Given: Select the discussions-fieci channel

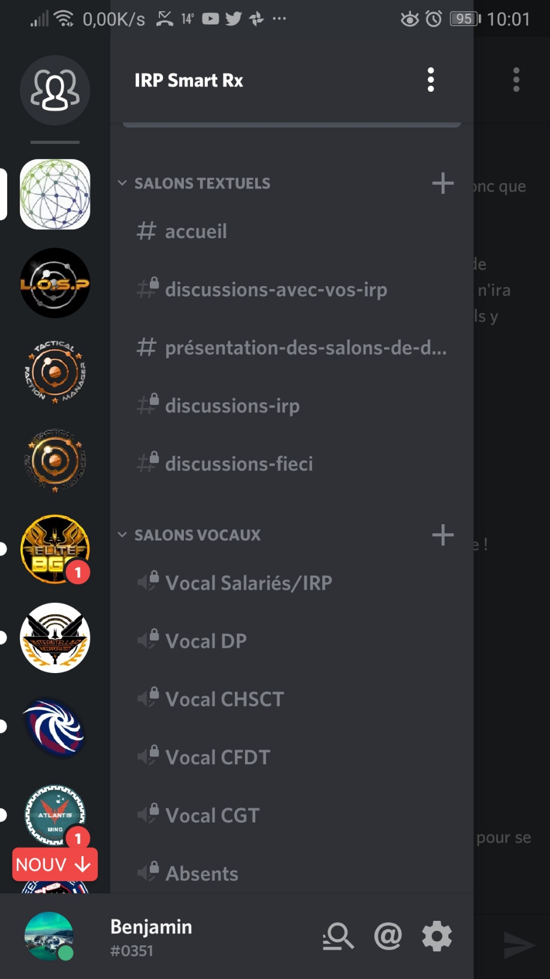Looking at the screenshot, I should tap(238, 464).
